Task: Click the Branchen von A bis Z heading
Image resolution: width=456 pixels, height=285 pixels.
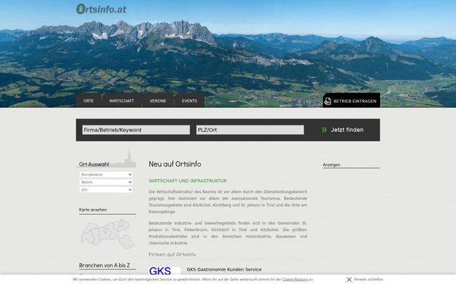Action: (x=104, y=265)
